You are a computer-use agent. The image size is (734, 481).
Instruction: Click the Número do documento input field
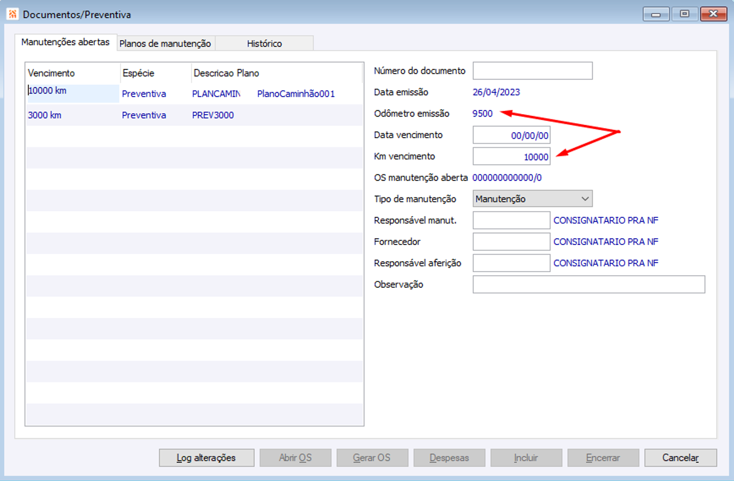tap(532, 71)
